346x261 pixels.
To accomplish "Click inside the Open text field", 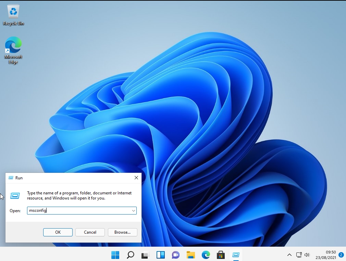I will click(x=79, y=211).
